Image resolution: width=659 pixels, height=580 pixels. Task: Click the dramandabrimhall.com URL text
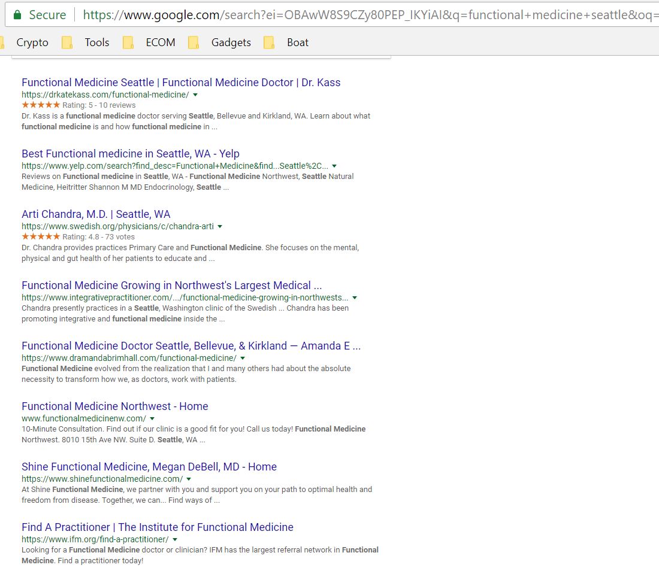(x=129, y=359)
